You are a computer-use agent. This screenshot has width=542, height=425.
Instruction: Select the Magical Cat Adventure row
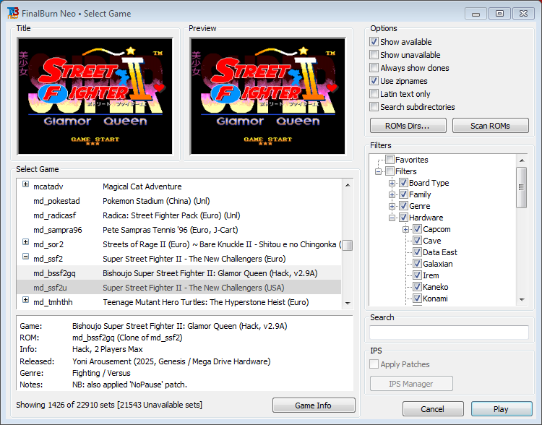(178, 186)
